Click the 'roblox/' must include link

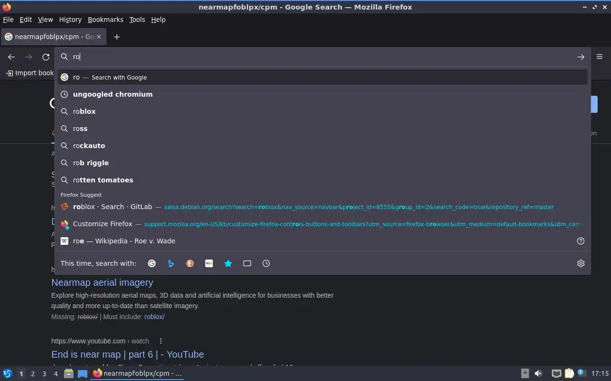pyautogui.click(x=154, y=317)
